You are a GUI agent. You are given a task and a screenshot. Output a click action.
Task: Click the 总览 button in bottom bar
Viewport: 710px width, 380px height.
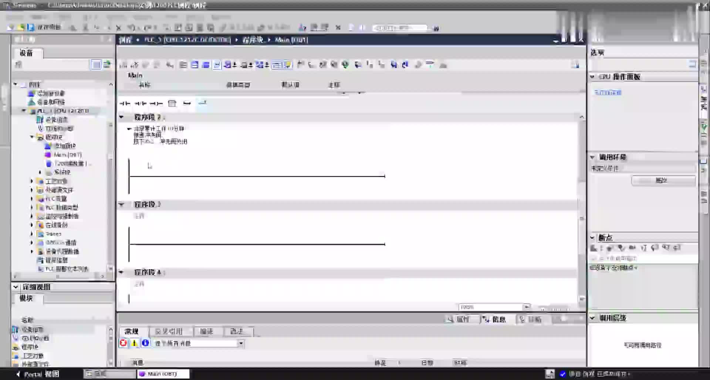tap(110, 374)
